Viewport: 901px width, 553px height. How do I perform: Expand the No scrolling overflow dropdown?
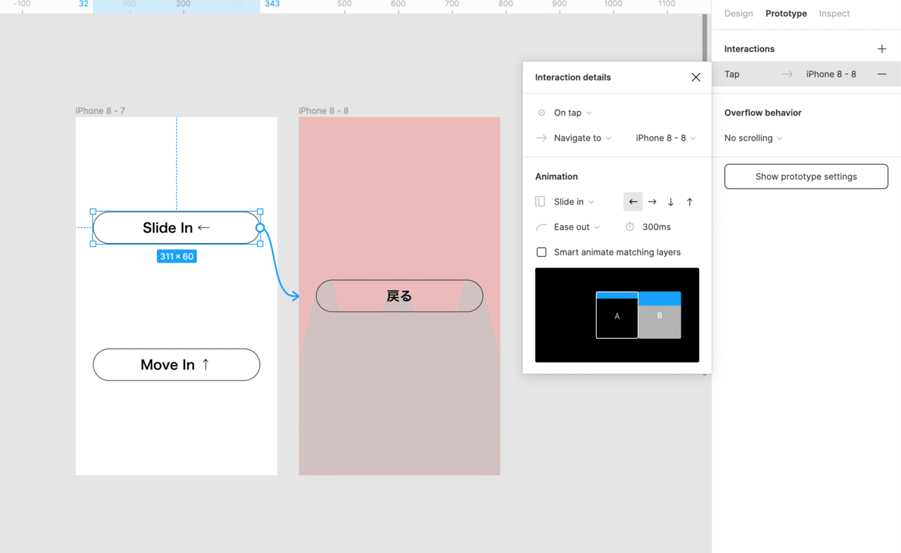coord(752,138)
